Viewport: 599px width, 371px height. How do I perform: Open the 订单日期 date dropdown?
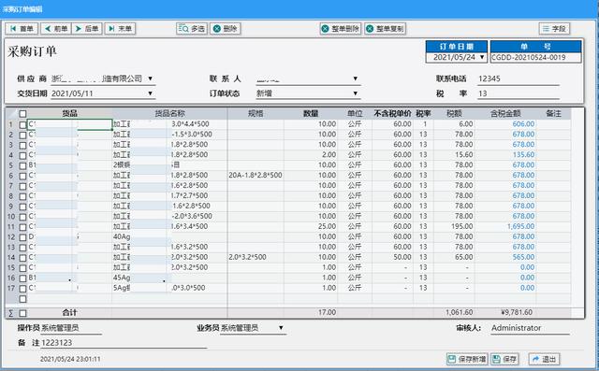click(x=482, y=57)
